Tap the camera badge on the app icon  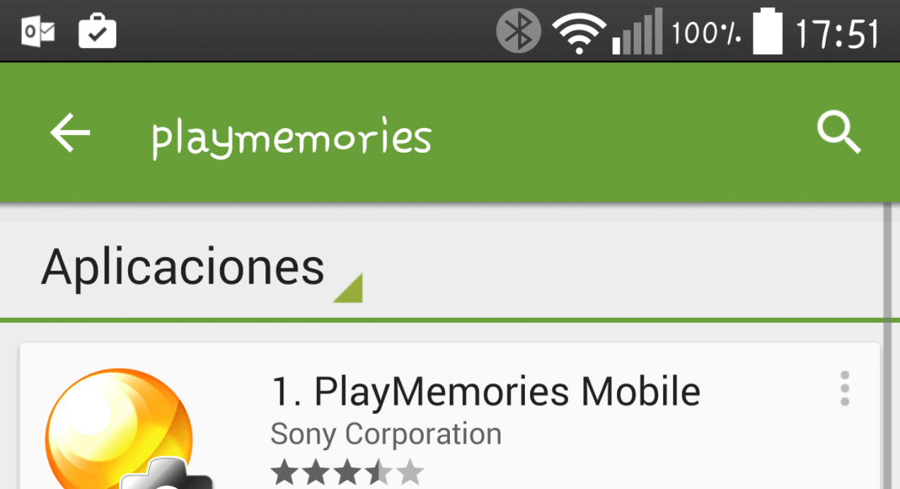[x=167, y=474]
